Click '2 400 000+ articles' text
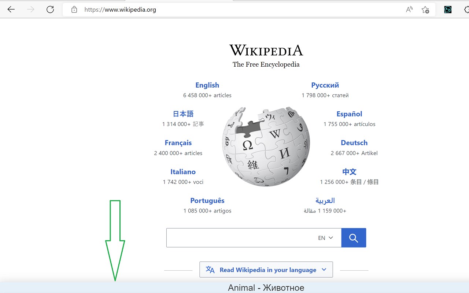 178,153
